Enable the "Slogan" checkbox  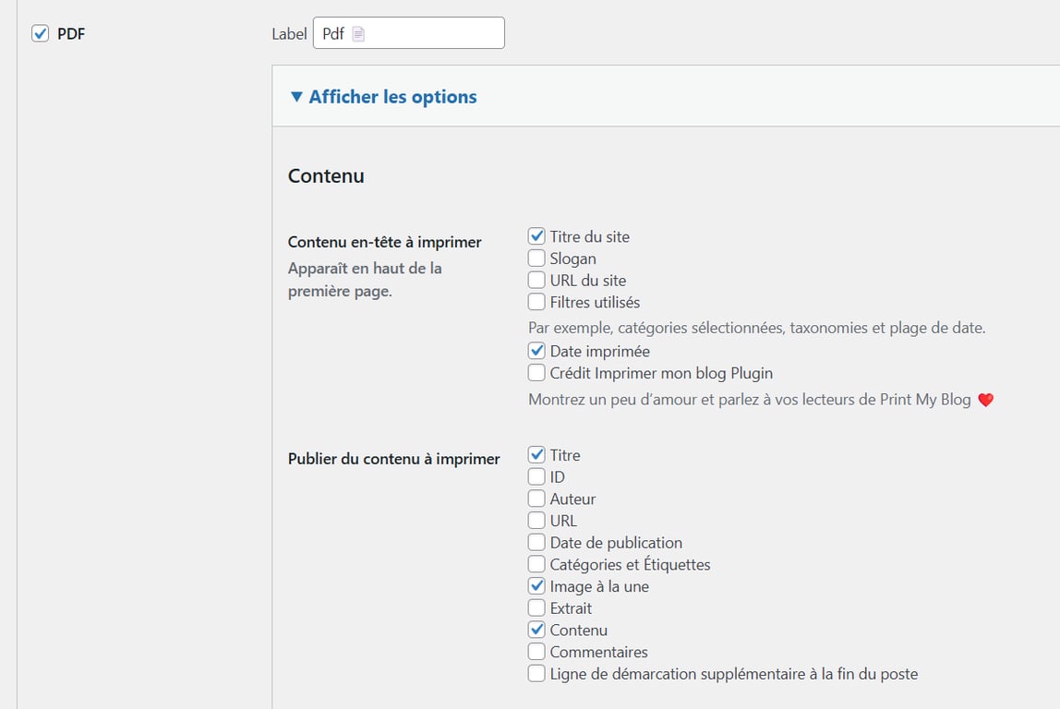(536, 258)
